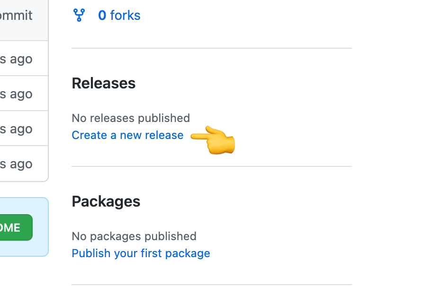
Task: Select the pointing hand emoji near release link
Action: click(x=213, y=140)
